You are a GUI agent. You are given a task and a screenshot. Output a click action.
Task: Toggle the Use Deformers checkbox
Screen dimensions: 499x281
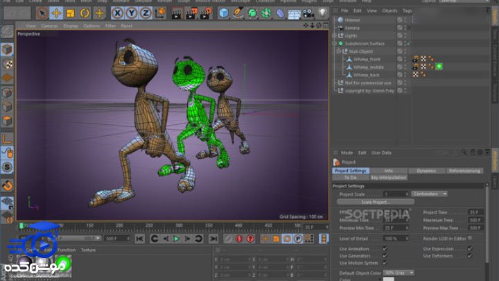[x=469, y=255]
